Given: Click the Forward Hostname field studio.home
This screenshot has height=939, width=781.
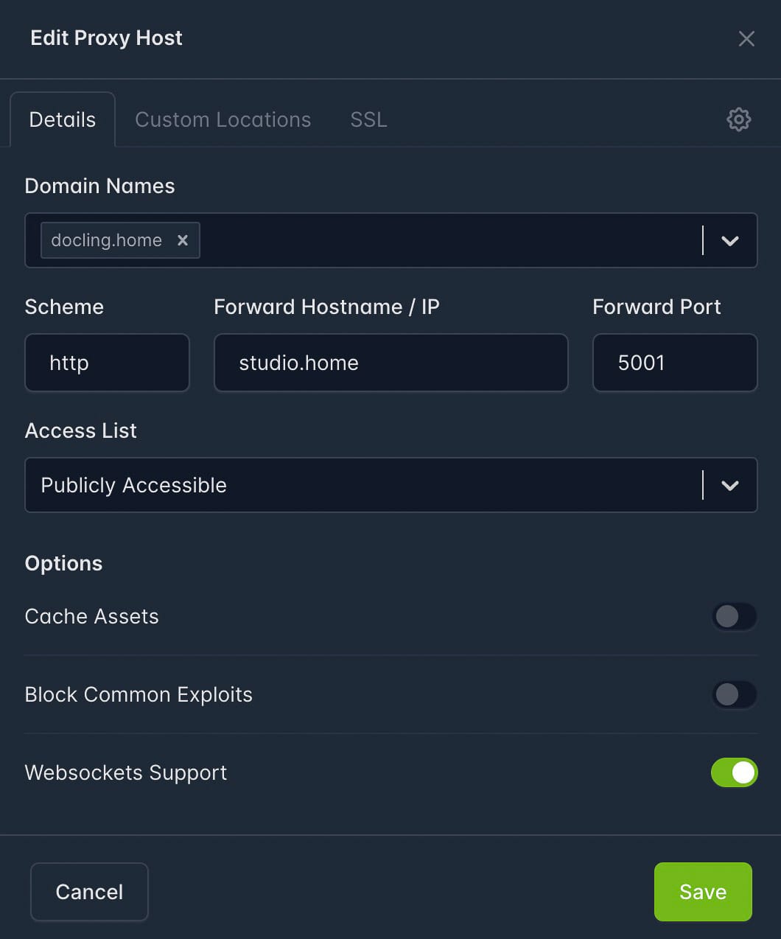Looking at the screenshot, I should pos(390,363).
